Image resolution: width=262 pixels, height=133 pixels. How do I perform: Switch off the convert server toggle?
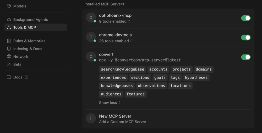click(245, 57)
